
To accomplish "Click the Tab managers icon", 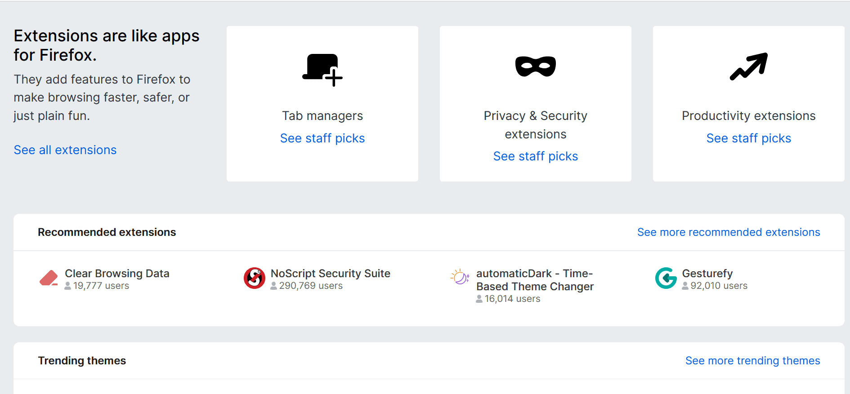I will point(322,70).
